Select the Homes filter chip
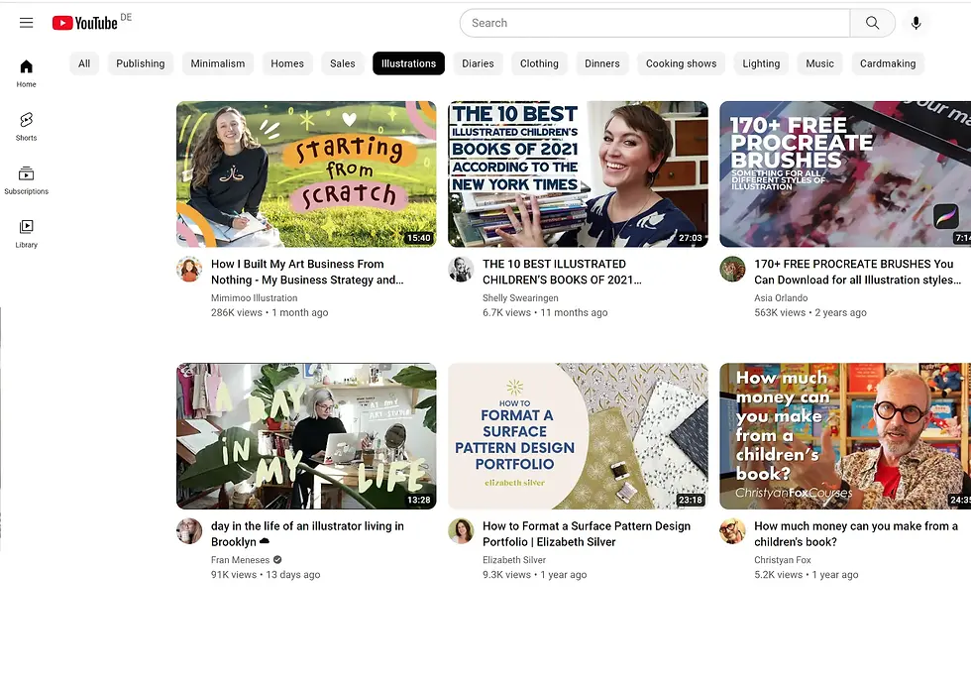Viewport: 971px width, 680px height. (287, 63)
